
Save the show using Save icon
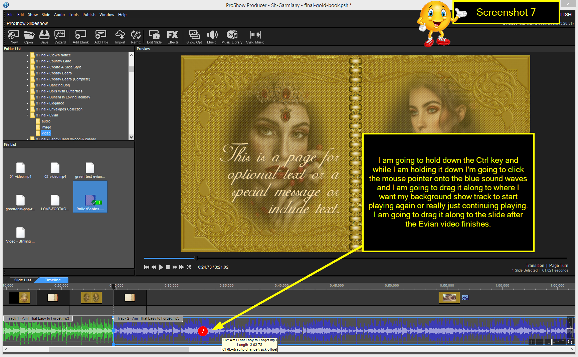(x=44, y=37)
